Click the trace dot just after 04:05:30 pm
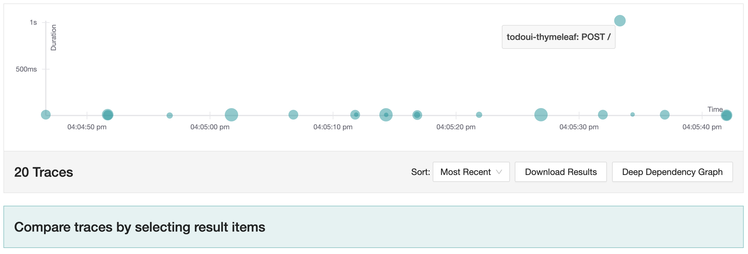This screenshot has height=254, width=748. pos(603,115)
